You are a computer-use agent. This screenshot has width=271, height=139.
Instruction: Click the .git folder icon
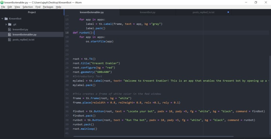10,25
